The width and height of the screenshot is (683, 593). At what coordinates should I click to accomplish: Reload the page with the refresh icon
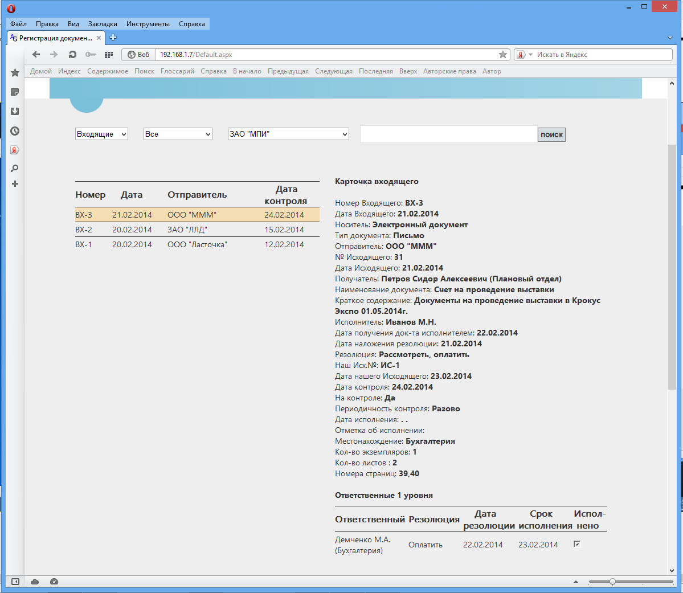click(72, 55)
